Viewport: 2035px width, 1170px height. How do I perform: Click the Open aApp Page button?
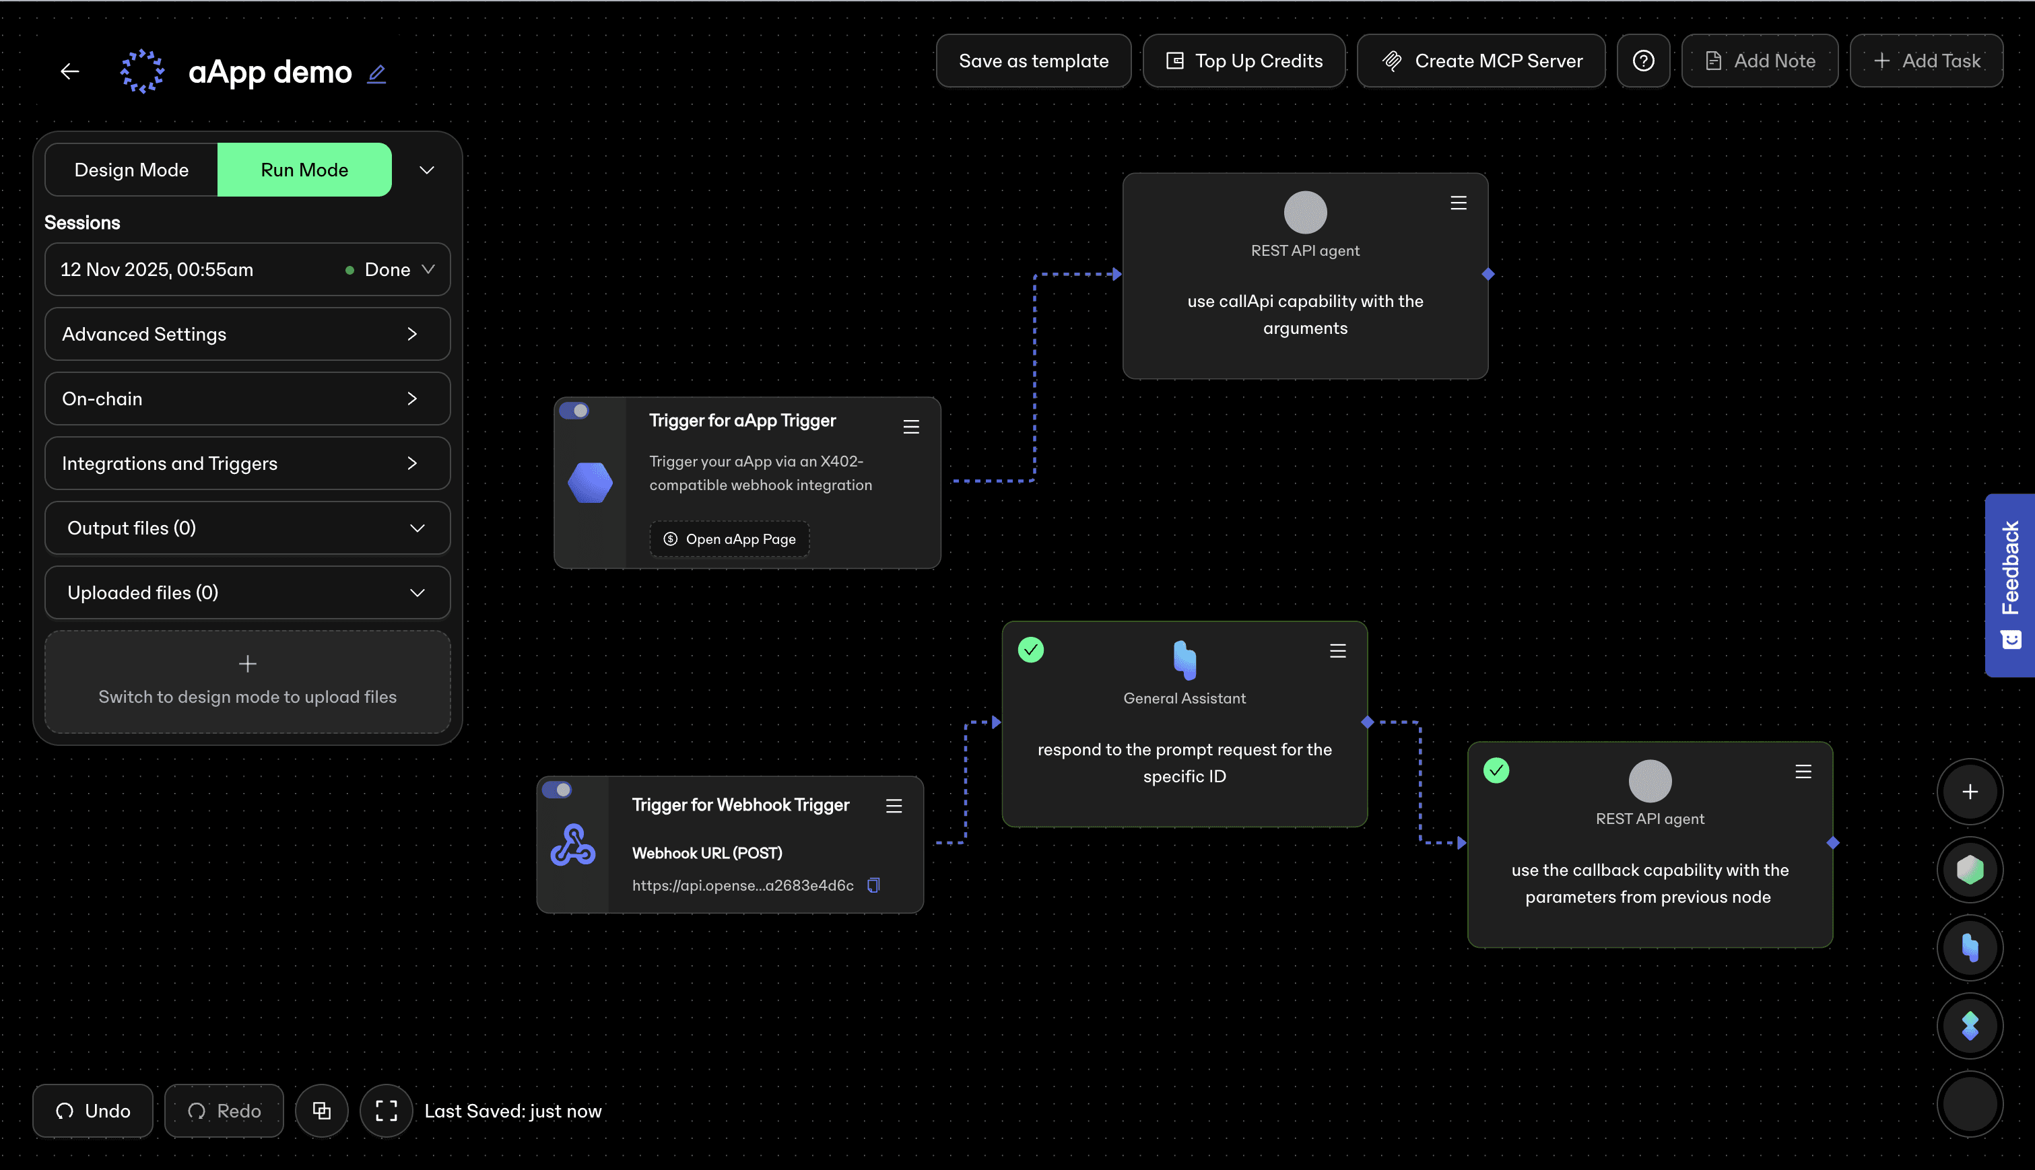[728, 539]
